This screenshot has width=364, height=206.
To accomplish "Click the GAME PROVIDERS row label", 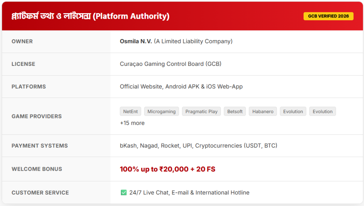I will click(x=37, y=116).
